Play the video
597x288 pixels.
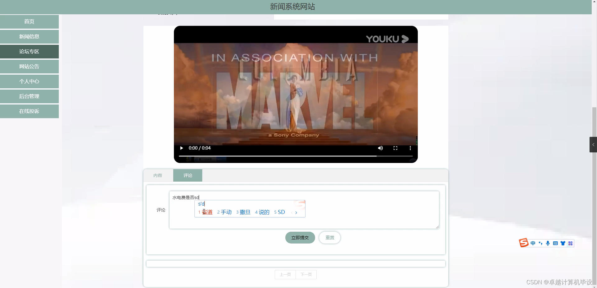click(x=181, y=148)
